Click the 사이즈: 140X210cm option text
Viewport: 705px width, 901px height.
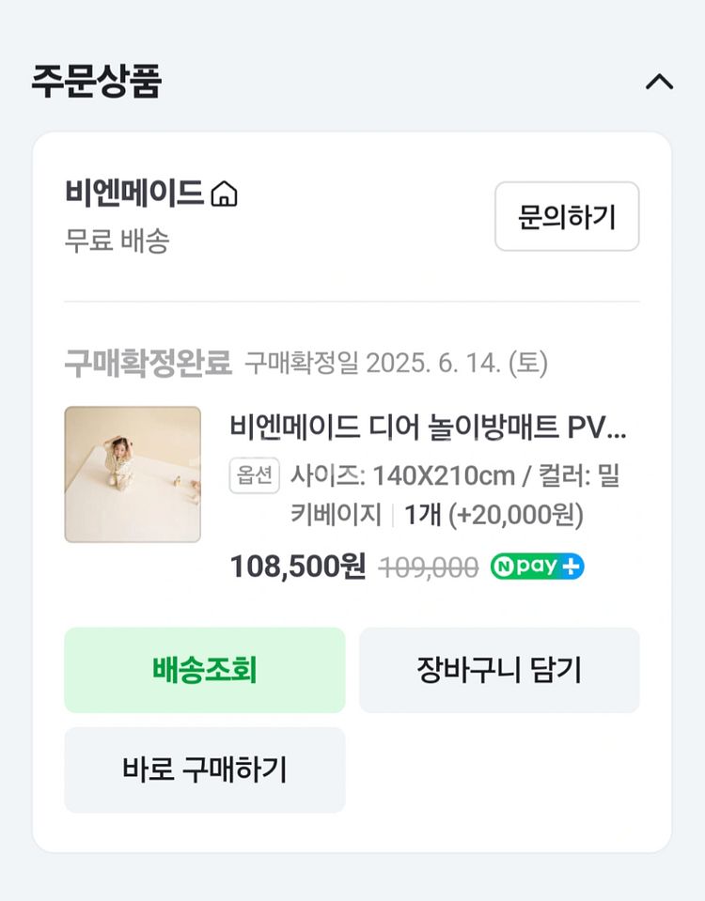point(402,475)
